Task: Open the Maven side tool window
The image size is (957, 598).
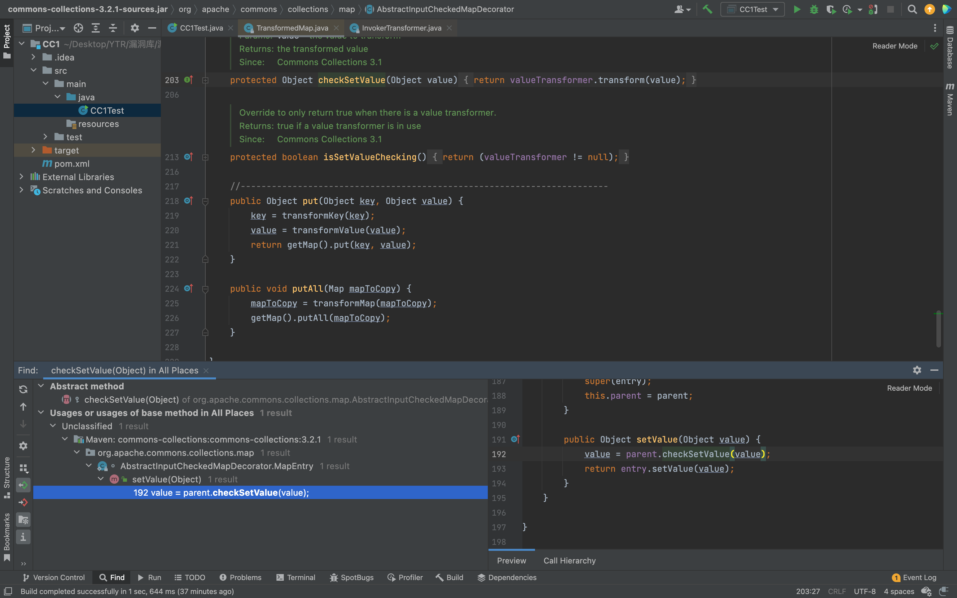Action: tap(950, 99)
